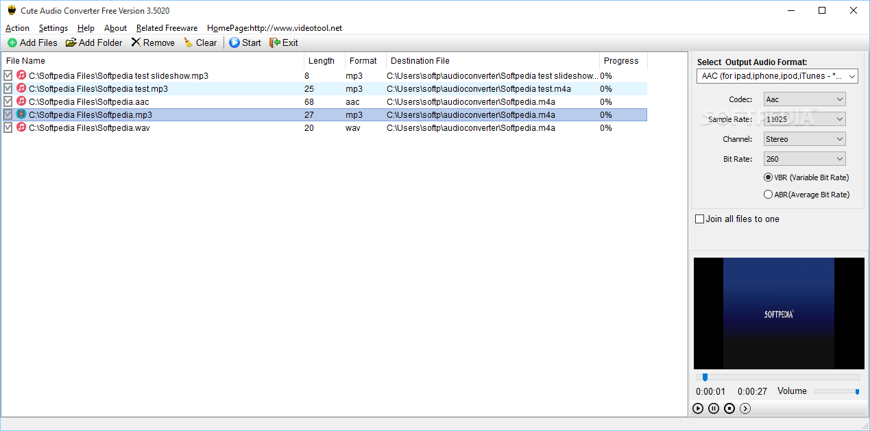Click the Add Folder button label
The width and height of the screenshot is (870, 431).
pos(101,42)
